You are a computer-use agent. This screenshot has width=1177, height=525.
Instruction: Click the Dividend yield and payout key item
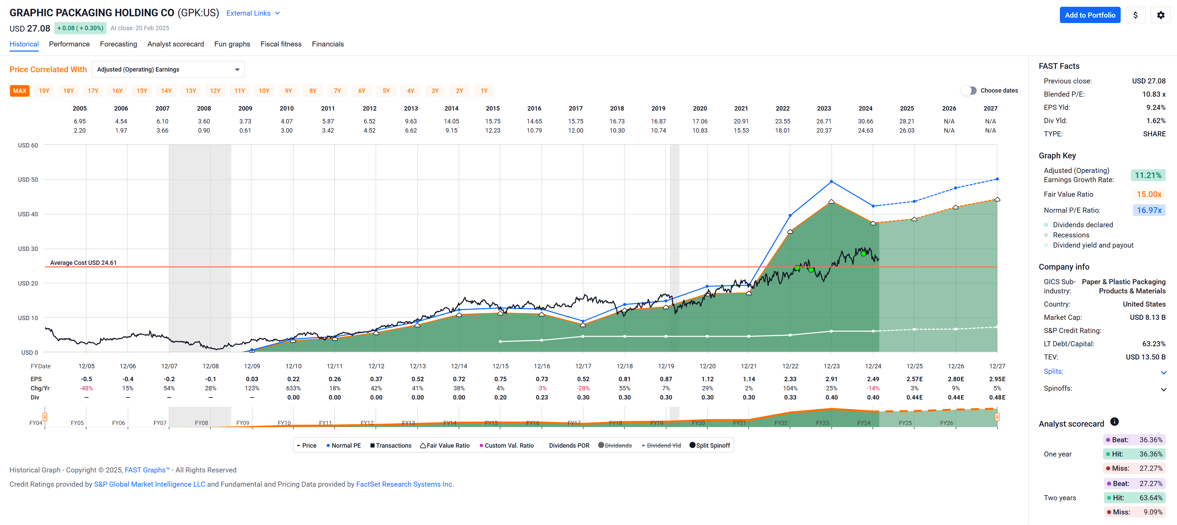(1088, 245)
